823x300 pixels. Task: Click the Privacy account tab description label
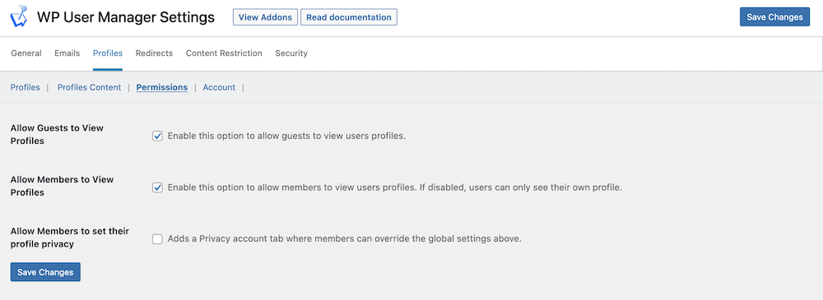point(345,238)
